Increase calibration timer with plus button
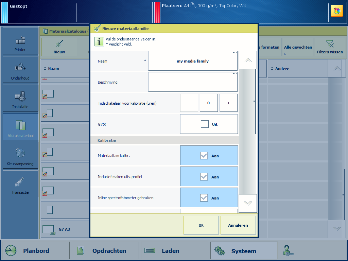The height and width of the screenshot is (261, 348). tap(228, 103)
